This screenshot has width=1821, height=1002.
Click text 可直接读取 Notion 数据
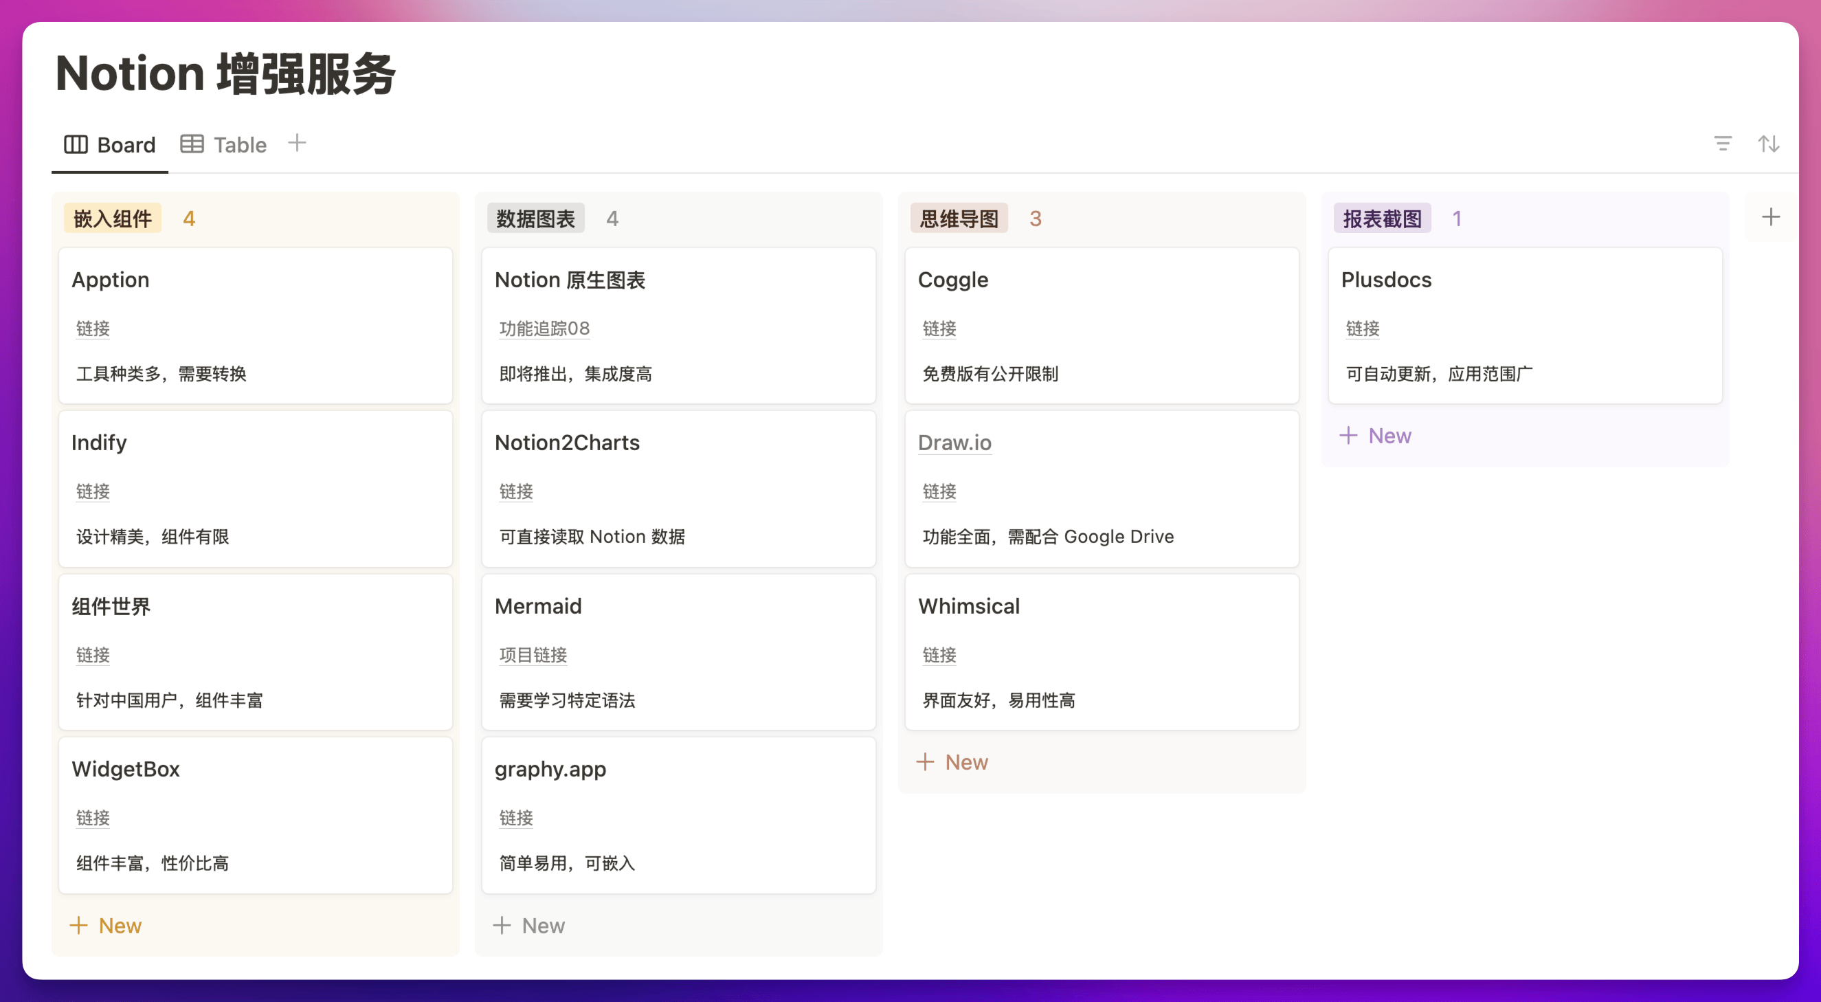pyautogui.click(x=592, y=537)
